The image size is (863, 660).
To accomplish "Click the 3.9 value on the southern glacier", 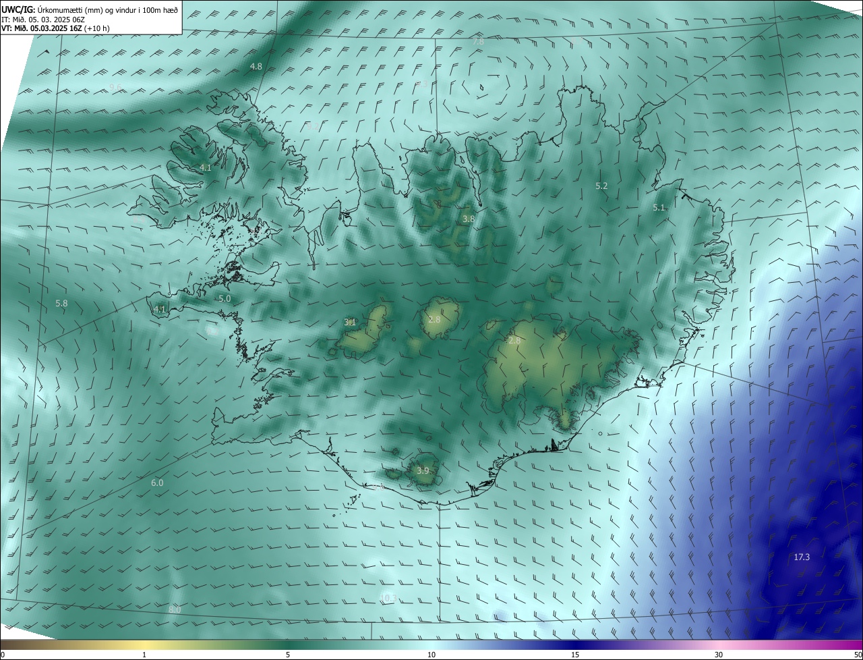I will coord(423,470).
